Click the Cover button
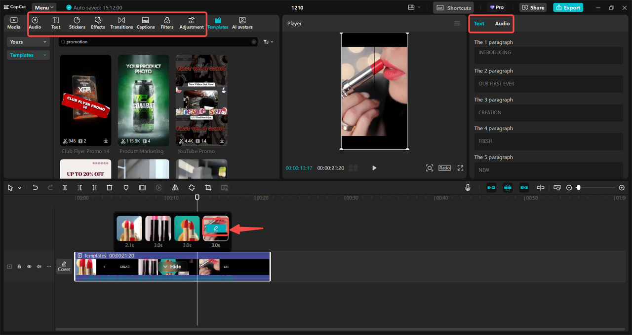 (64, 267)
